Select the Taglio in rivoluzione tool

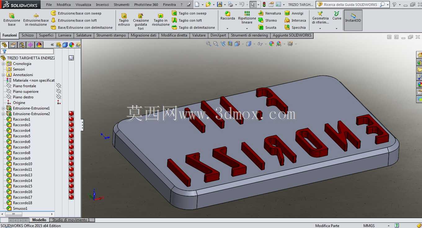[x=161, y=20]
